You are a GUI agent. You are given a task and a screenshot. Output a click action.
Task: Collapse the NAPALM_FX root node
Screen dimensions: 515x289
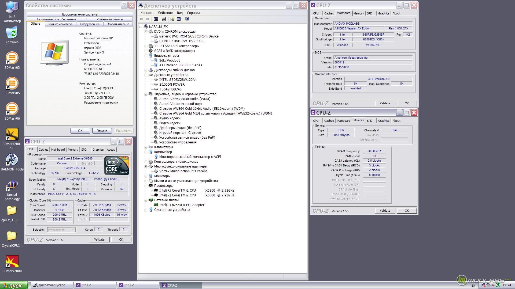(x=141, y=27)
